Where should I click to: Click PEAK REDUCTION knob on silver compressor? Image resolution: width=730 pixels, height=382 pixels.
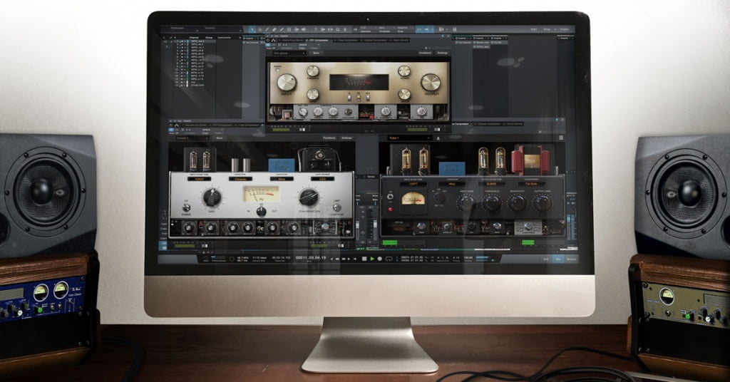(x=308, y=197)
